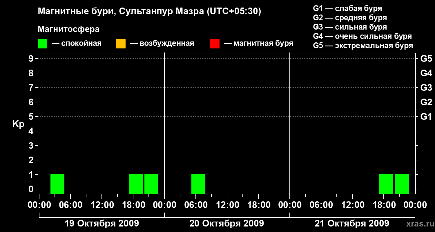Click the «— возбужденная» legend label
Viewport: 435px width, 232px height.
[162, 43]
